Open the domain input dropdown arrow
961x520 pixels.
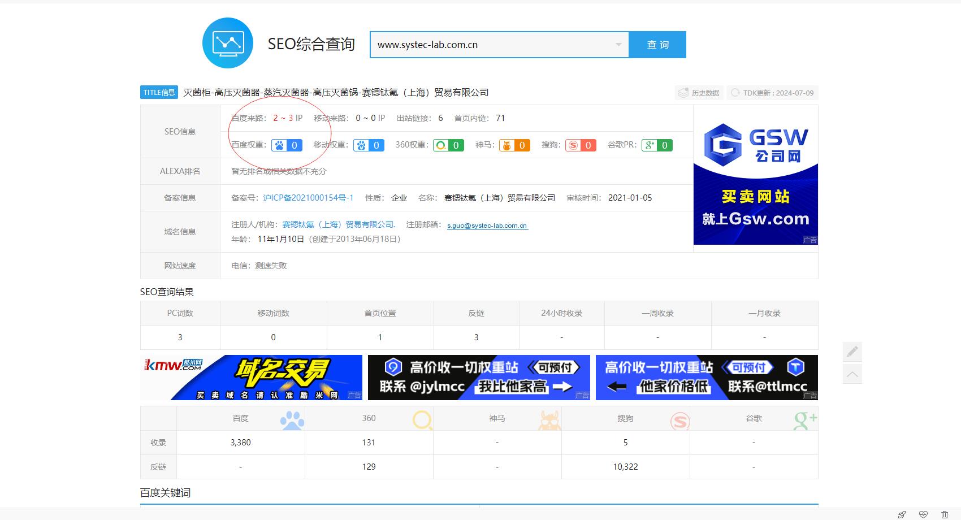point(618,45)
